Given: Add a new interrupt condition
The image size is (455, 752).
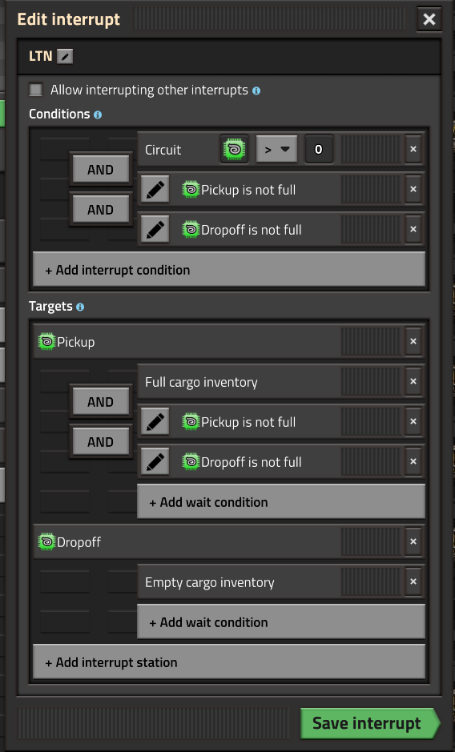Looking at the screenshot, I should (x=229, y=270).
